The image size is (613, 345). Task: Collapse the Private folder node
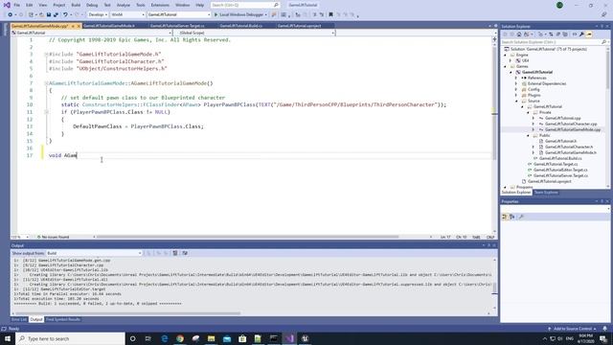click(x=528, y=112)
